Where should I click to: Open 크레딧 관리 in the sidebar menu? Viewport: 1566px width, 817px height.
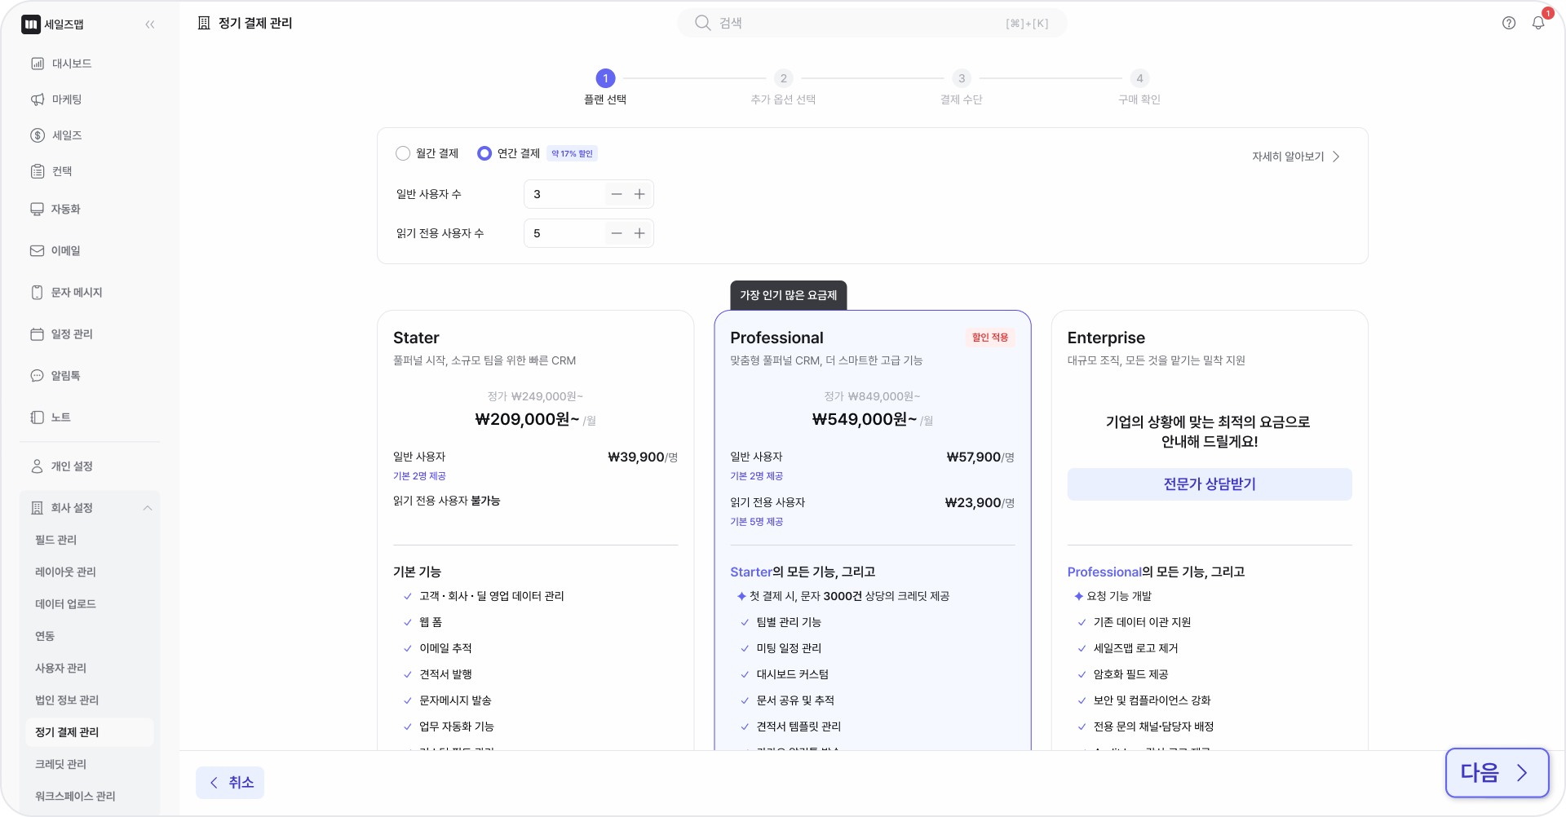pyautogui.click(x=60, y=764)
